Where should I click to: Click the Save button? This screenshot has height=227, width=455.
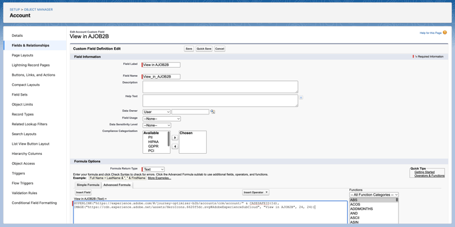189,48
